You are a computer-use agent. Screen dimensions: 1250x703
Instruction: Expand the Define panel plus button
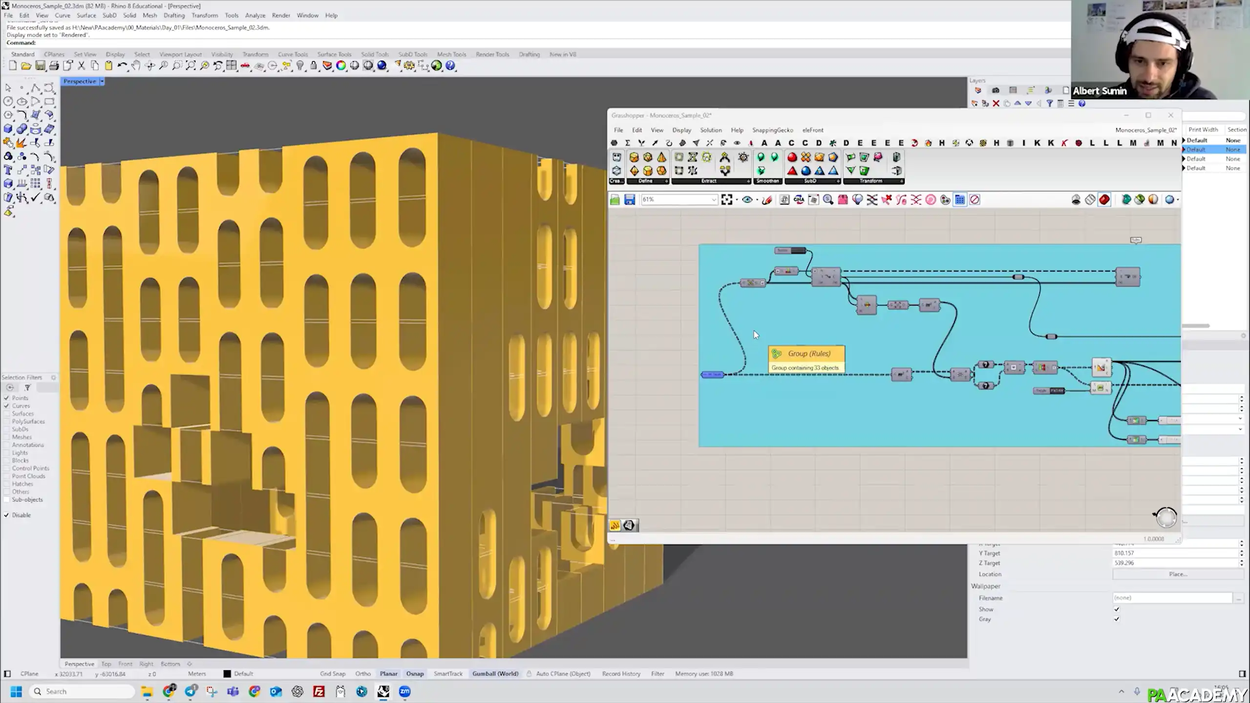coord(666,181)
